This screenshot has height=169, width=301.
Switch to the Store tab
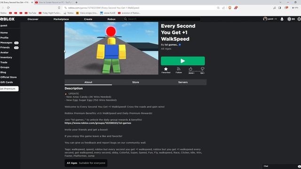(135, 82)
